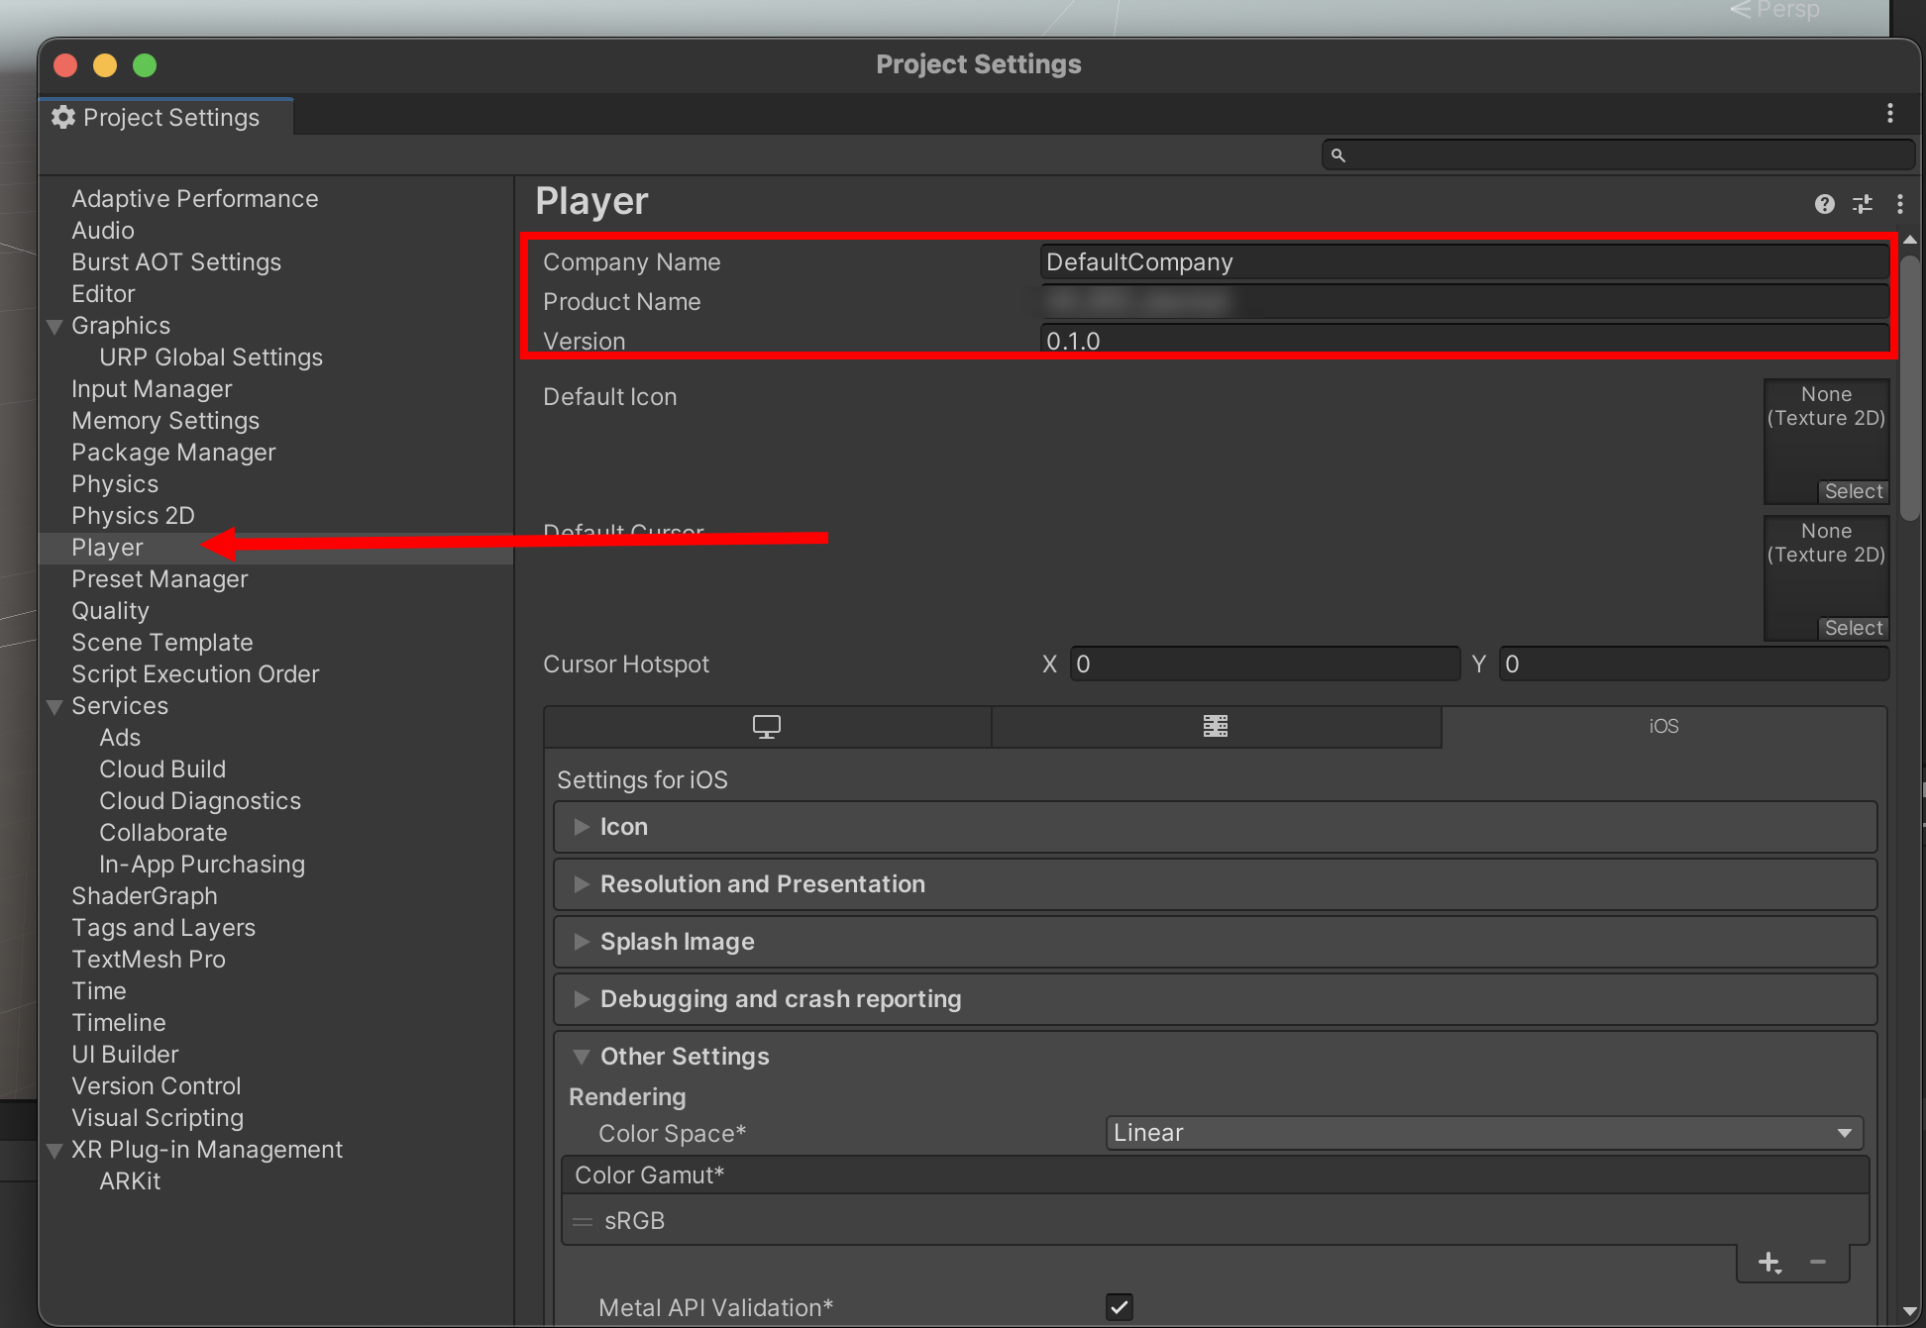
Task: Collapse the Services tree group
Action: [x=55, y=707]
